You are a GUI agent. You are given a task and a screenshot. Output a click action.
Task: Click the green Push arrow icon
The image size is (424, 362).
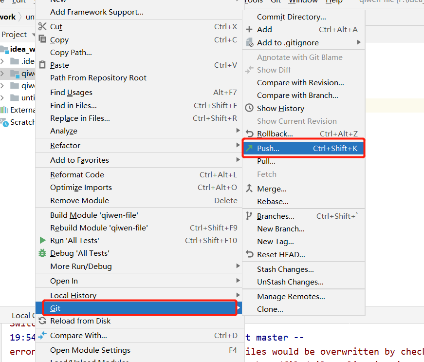coord(249,148)
